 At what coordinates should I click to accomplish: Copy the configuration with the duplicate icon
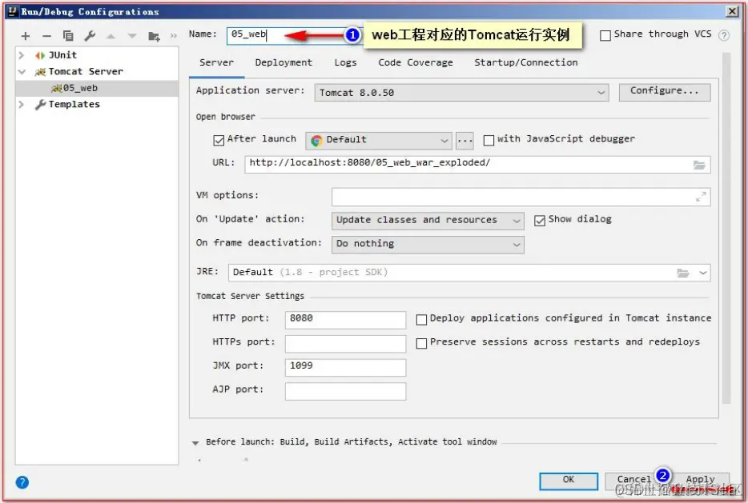[68, 36]
